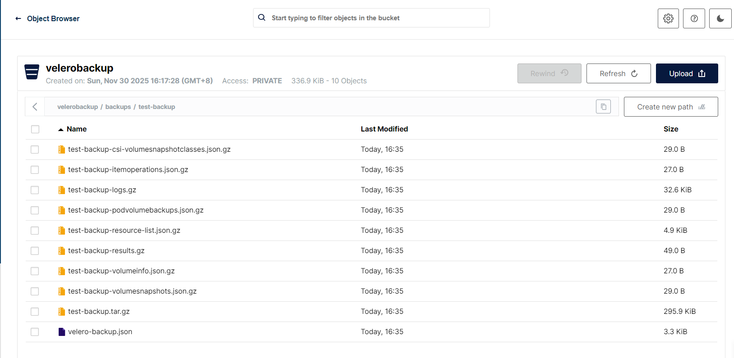Navigate to backups breadcrumb

click(118, 107)
